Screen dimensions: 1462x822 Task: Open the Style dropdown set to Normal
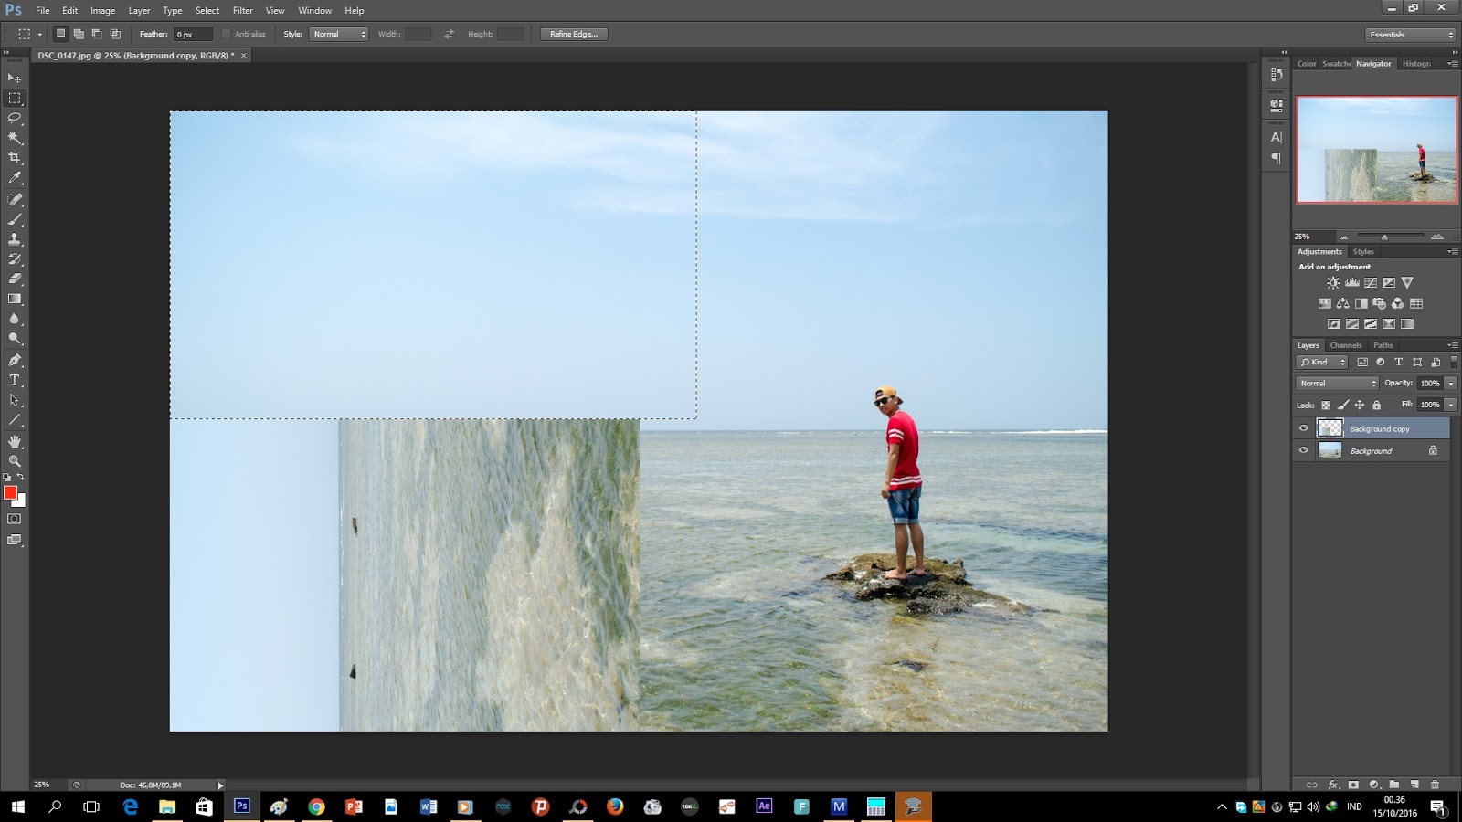[x=339, y=34]
